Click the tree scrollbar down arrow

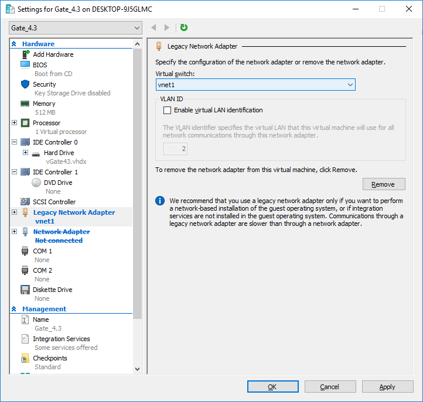pos(137,369)
